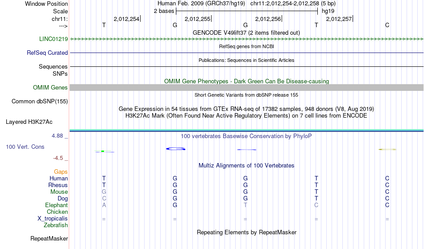Click the gray OMIM Genes bar

(247, 87)
